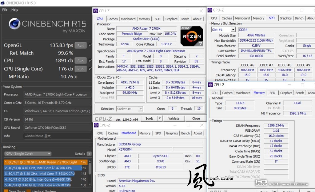Toggle the CPU test checkbox

click(90, 60)
